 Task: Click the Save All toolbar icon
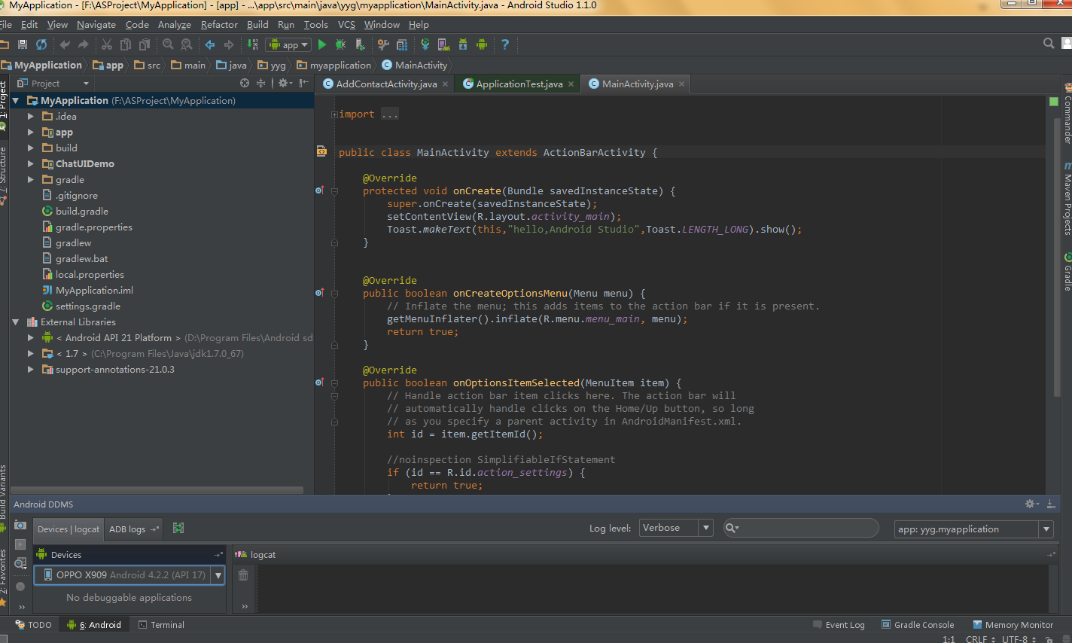click(x=23, y=45)
